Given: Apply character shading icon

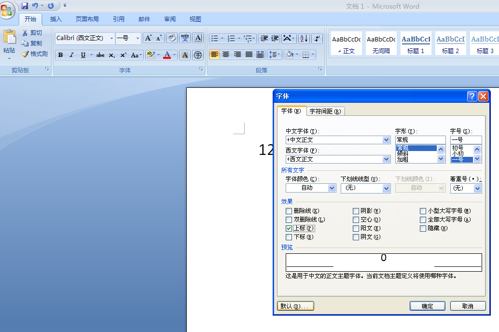Looking at the screenshot, I should pos(185,55).
